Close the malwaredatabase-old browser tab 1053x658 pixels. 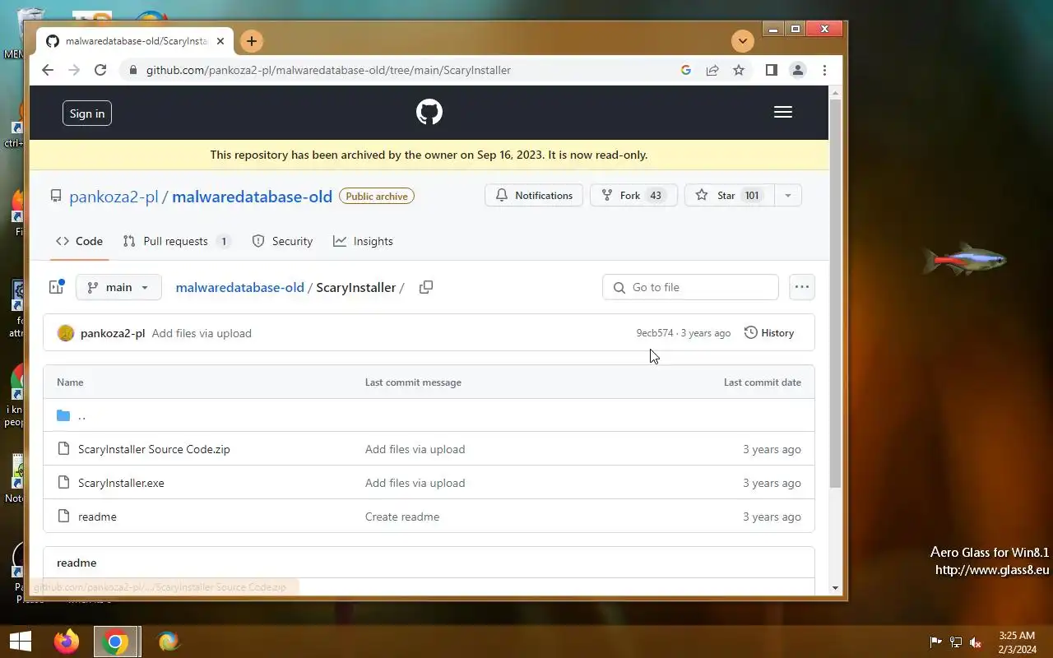pos(220,40)
